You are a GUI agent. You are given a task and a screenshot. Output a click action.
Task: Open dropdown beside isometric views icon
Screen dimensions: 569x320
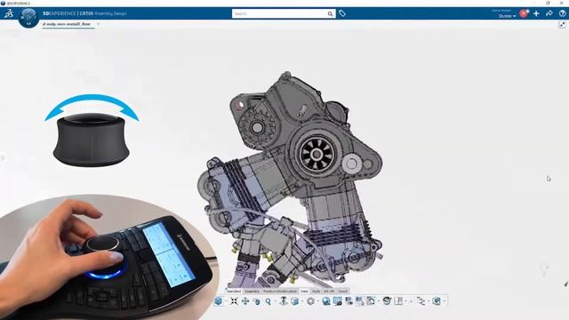[302, 301]
